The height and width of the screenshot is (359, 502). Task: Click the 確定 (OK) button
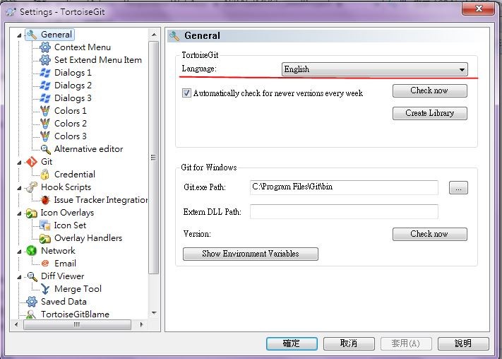pos(292,343)
